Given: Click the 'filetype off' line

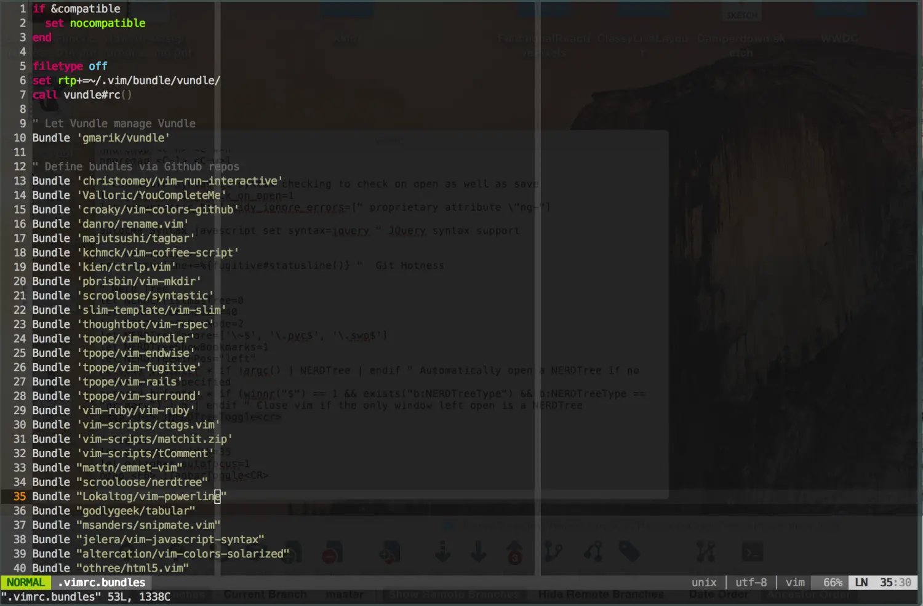Looking at the screenshot, I should 70,66.
